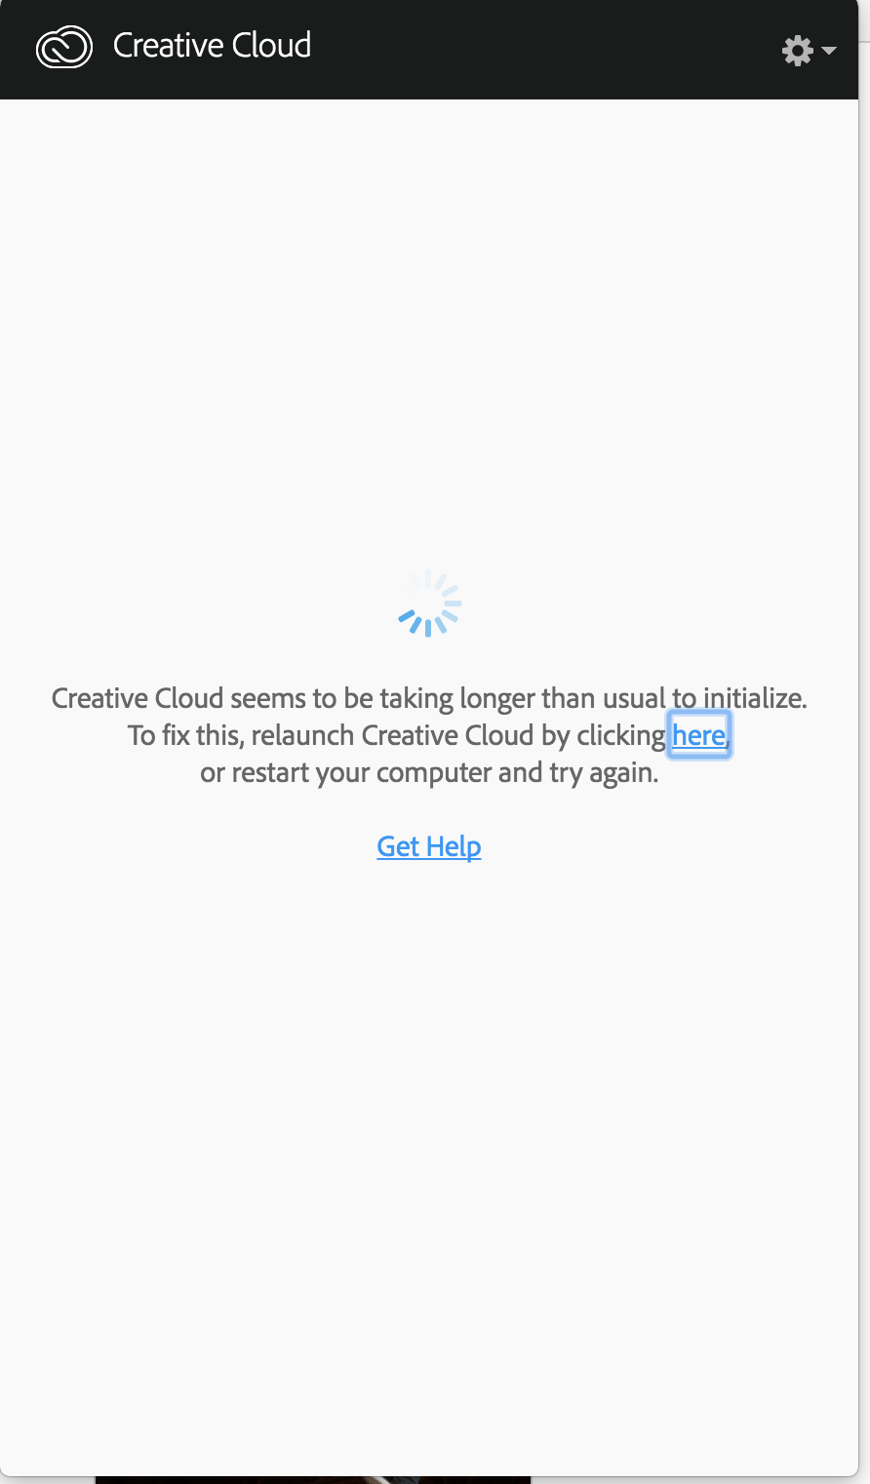The width and height of the screenshot is (870, 1484).
Task: Select the "taking longer than usual" message line
Action: click(429, 698)
